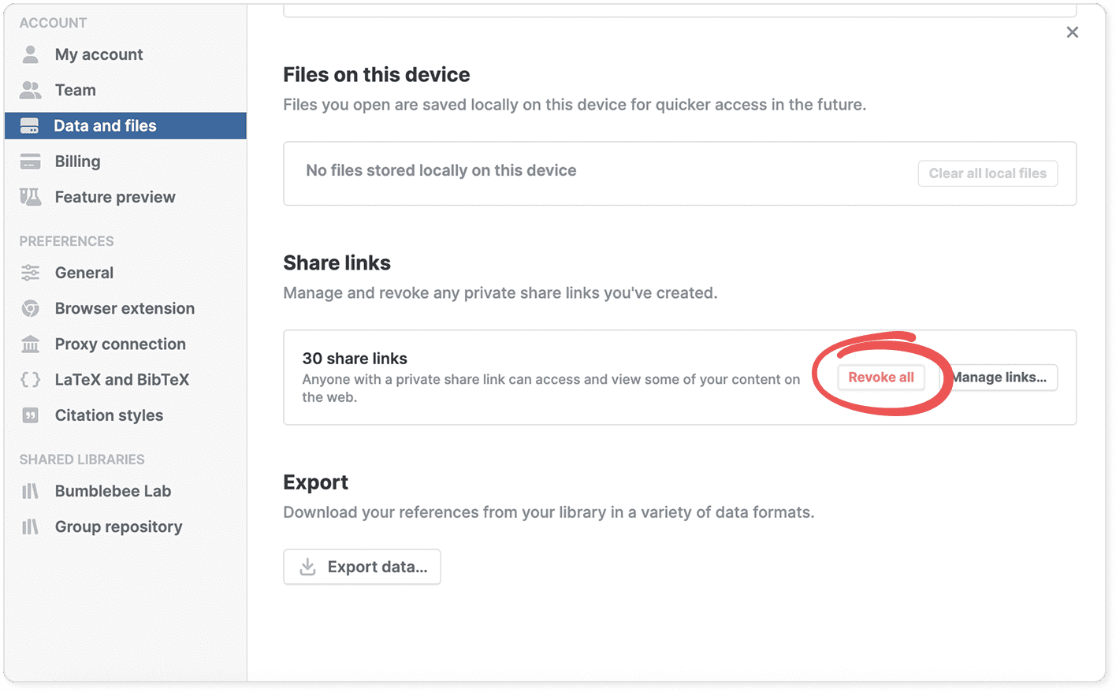
Task: Open the Group repository shared library
Action: pyautogui.click(x=118, y=526)
